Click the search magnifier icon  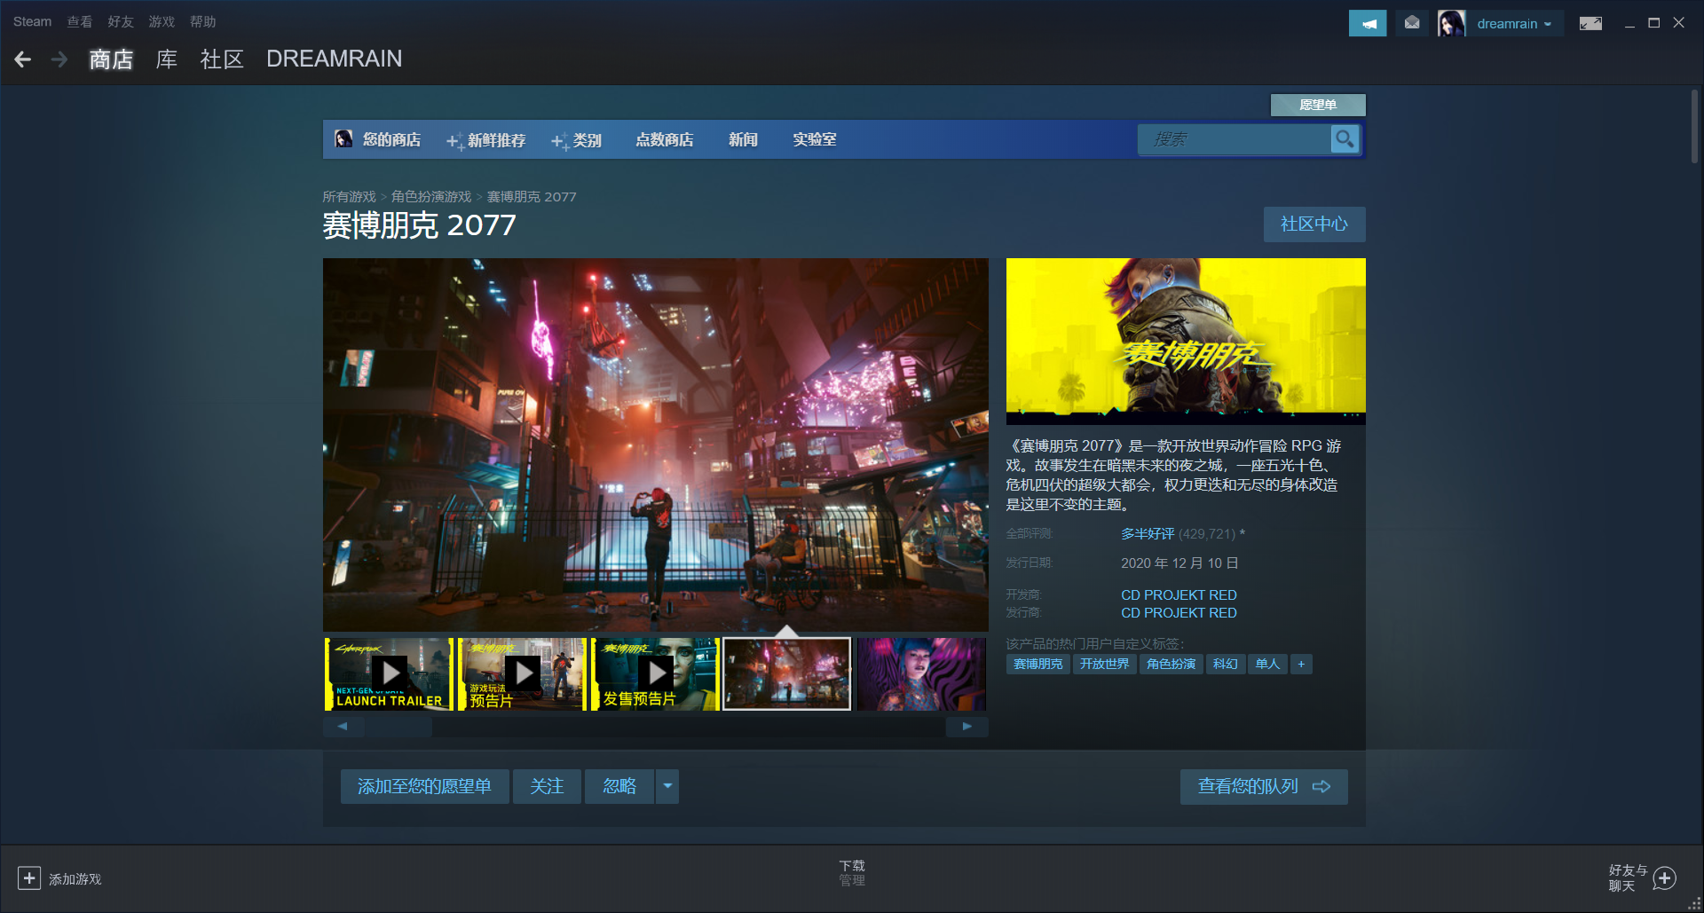(x=1345, y=139)
